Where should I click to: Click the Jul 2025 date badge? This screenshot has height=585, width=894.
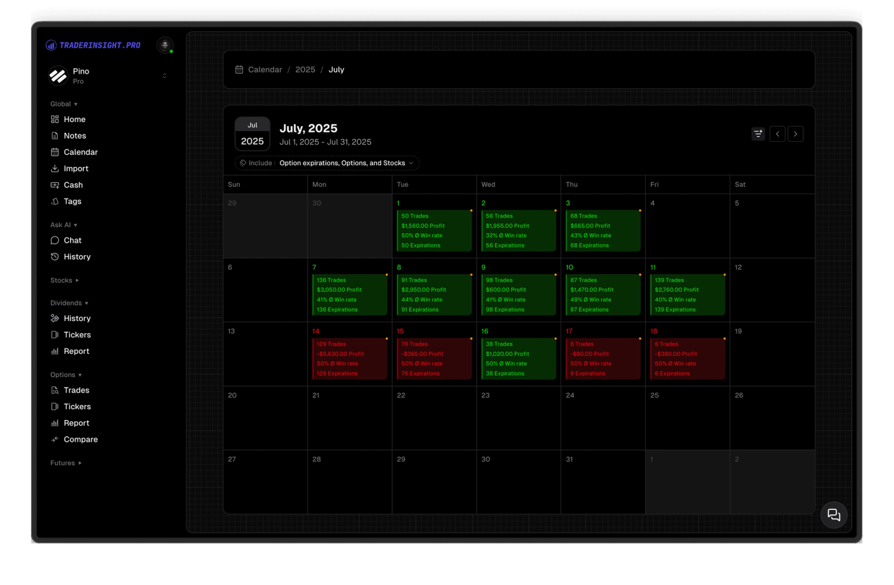(253, 134)
